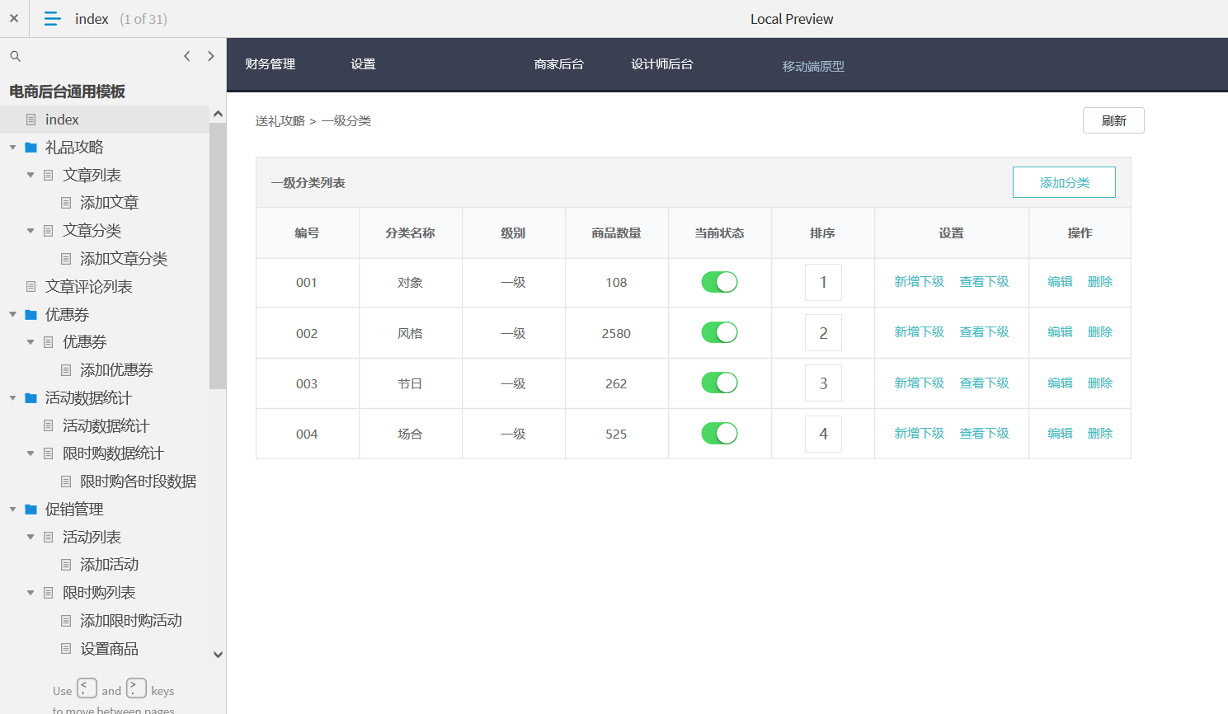Click 编辑 for row 001 对象

pos(1060,282)
